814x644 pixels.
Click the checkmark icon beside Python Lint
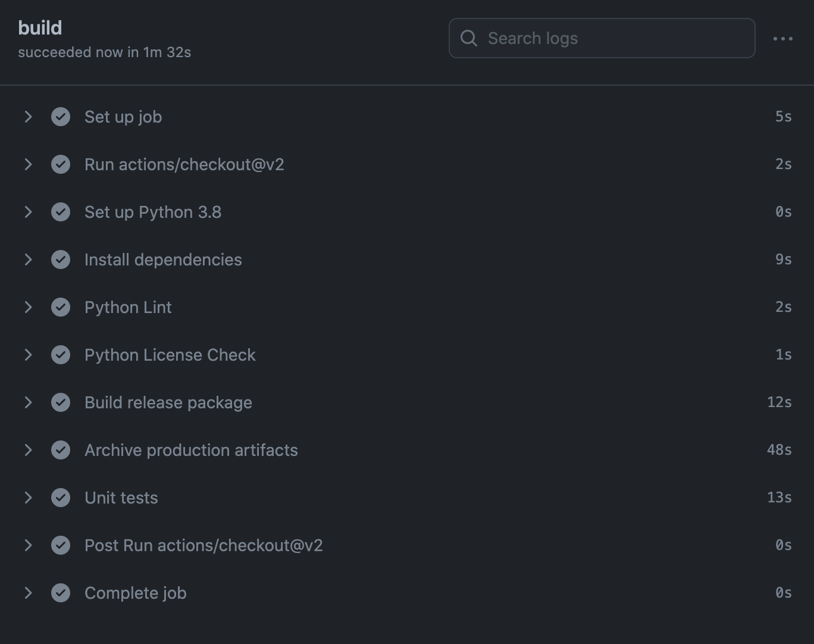[x=61, y=307]
